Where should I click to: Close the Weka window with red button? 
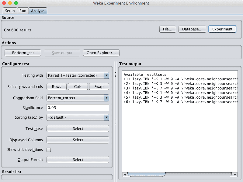pos(4,3)
